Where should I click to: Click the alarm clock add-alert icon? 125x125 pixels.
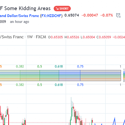118,15
